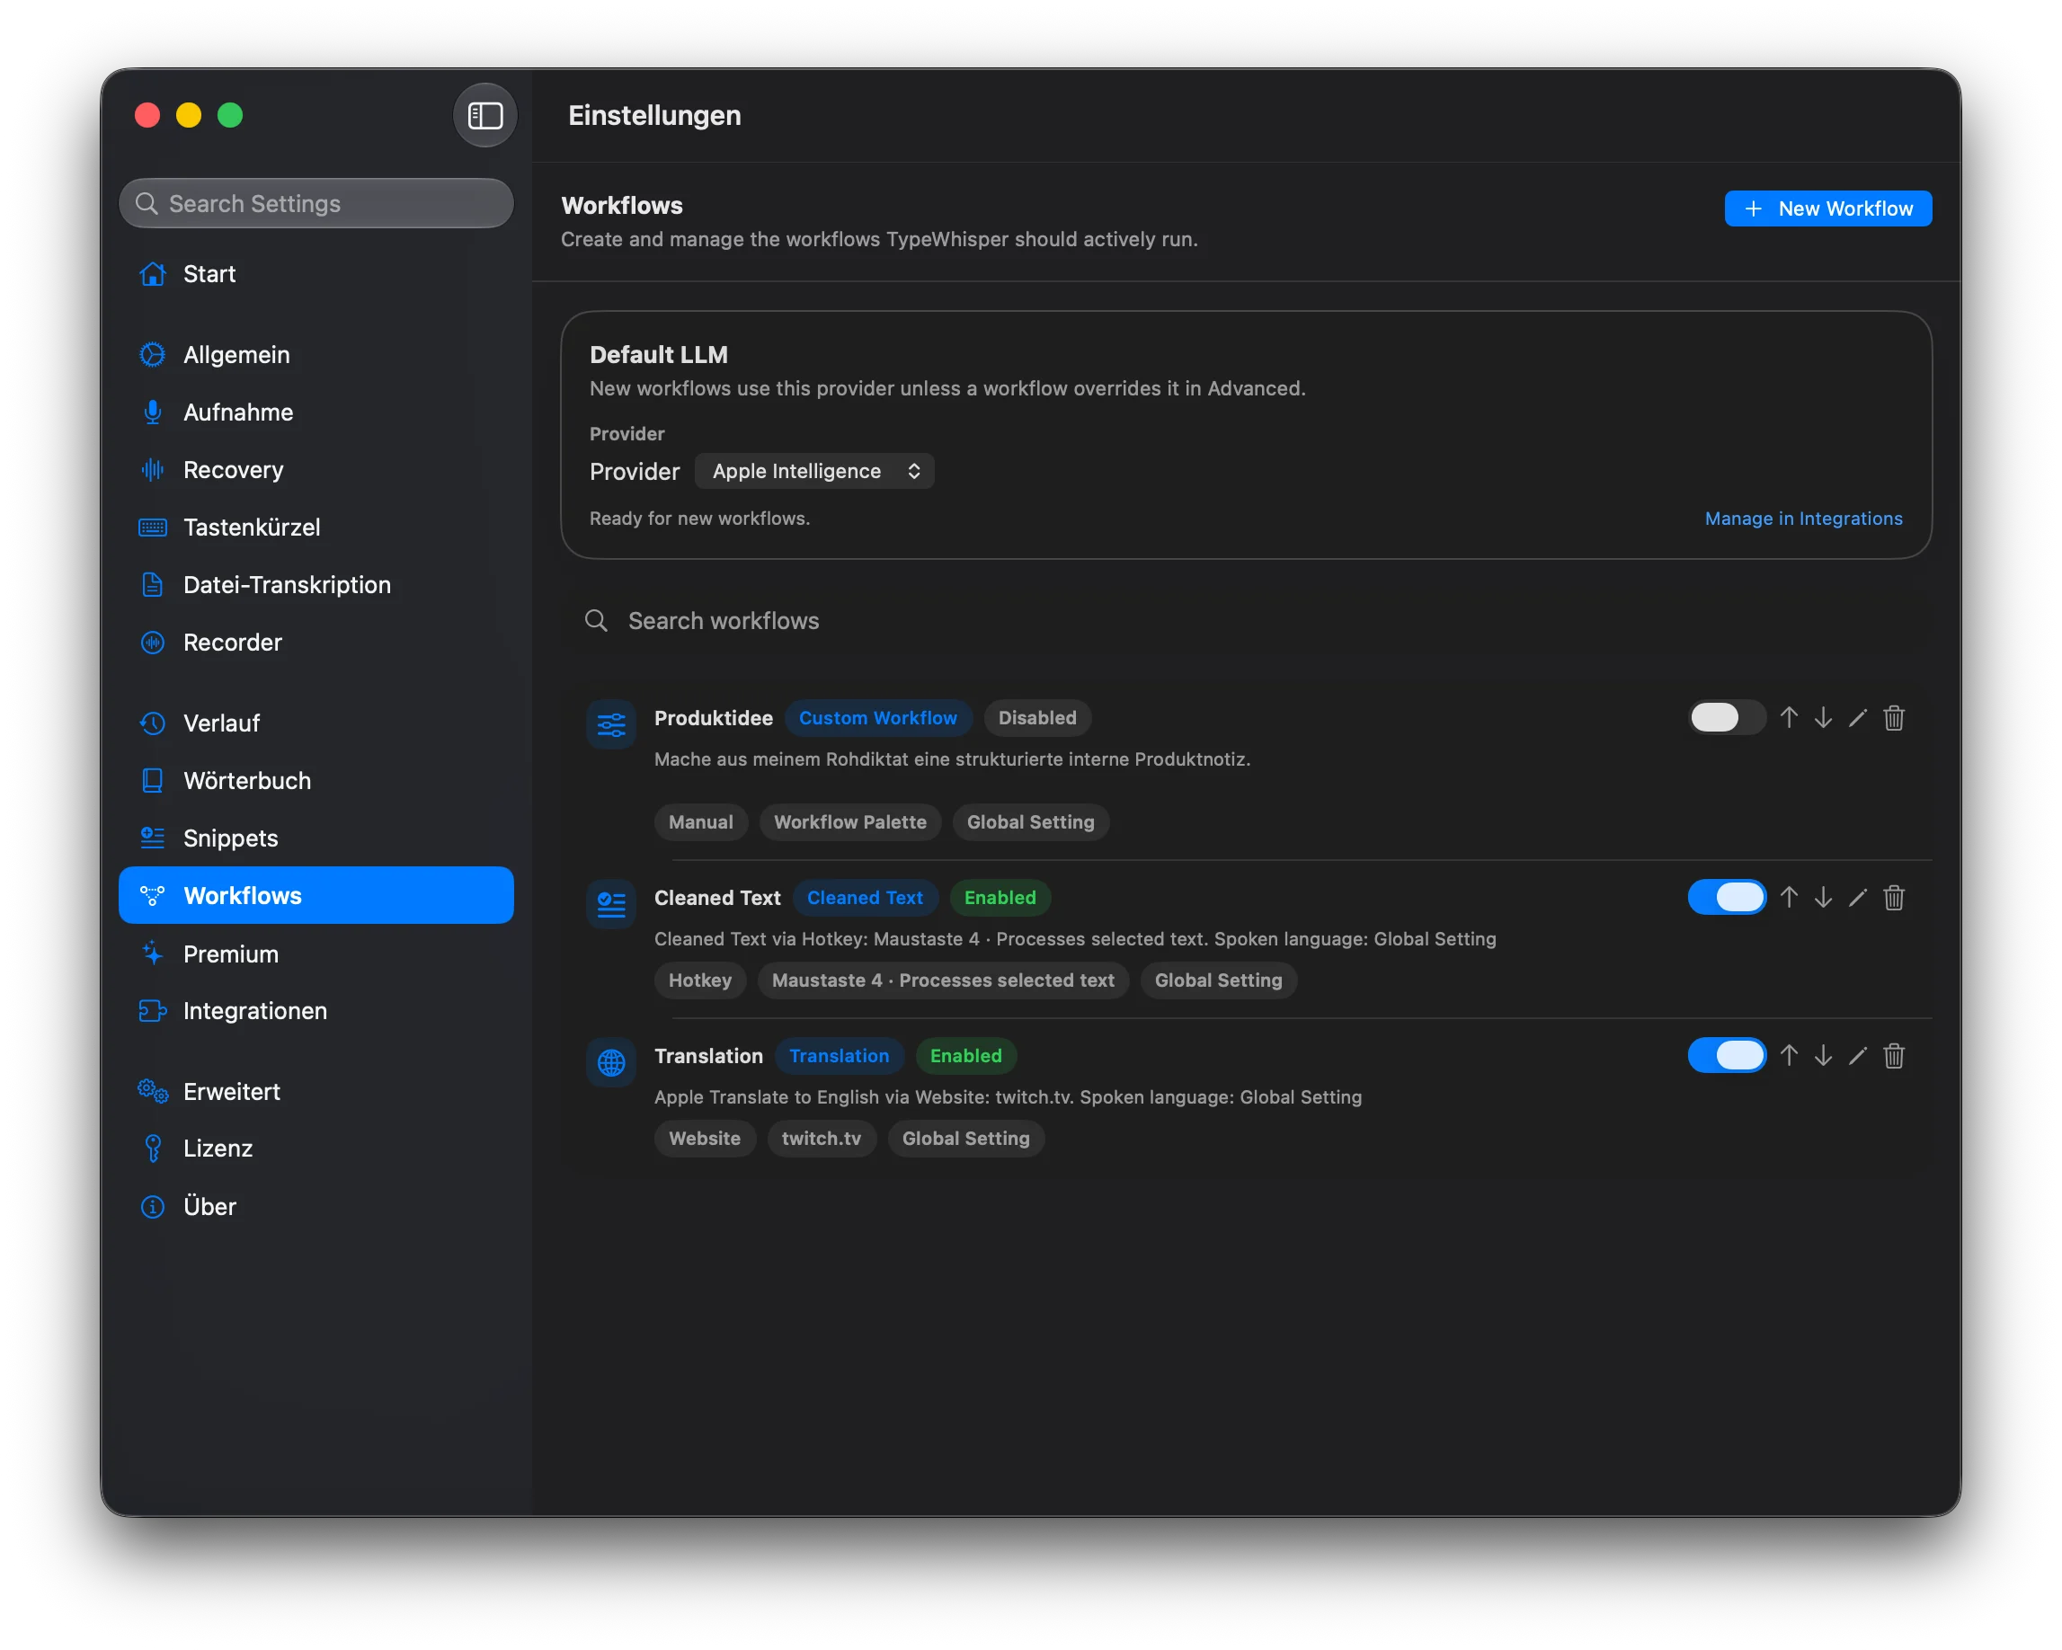Click the Start home icon
Viewport: 2062px width, 1650px height.
click(x=152, y=274)
